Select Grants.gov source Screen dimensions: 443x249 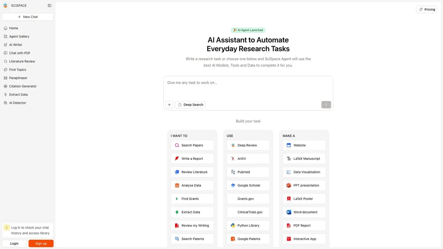pyautogui.click(x=248, y=199)
